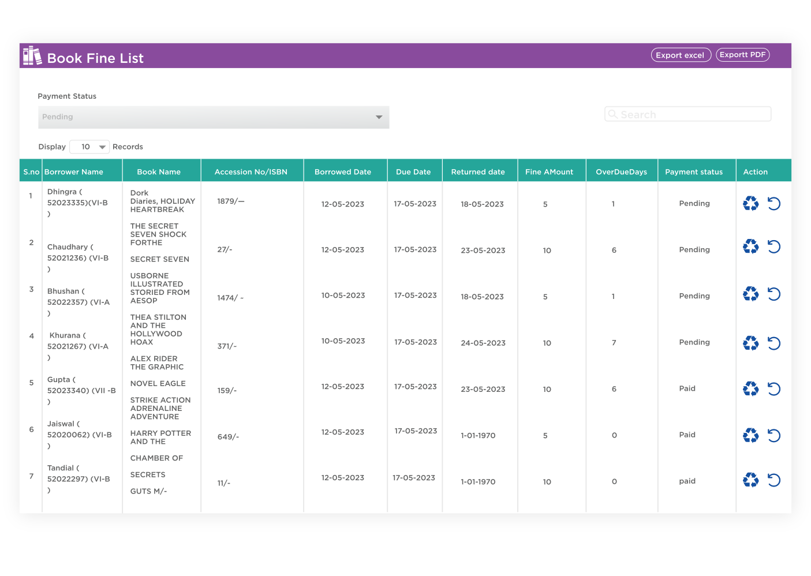Click the undo arrow icon in row 1
The height and width of the screenshot is (576, 811).
point(774,203)
